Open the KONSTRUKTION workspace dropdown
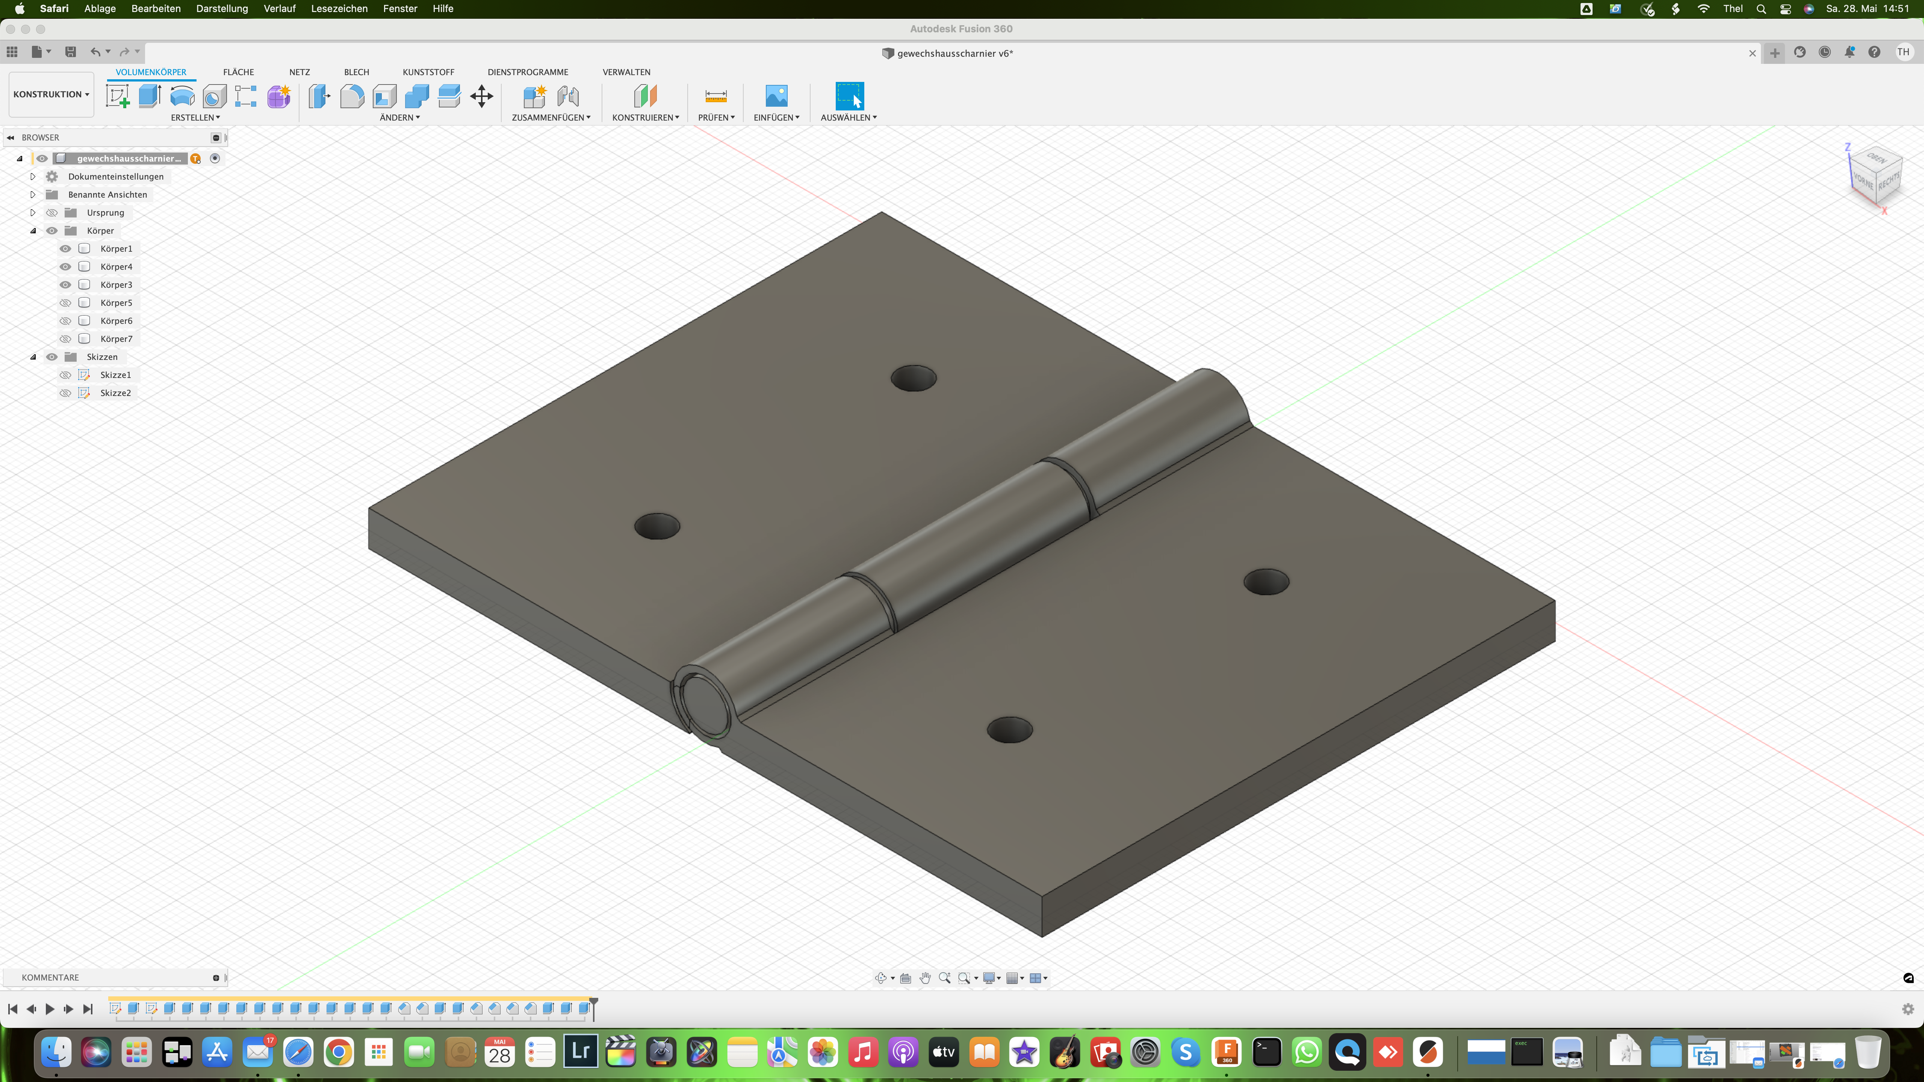The width and height of the screenshot is (1924, 1082). 51,94
